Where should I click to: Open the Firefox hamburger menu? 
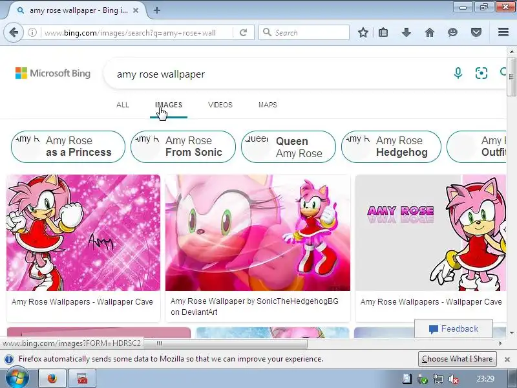click(x=503, y=32)
